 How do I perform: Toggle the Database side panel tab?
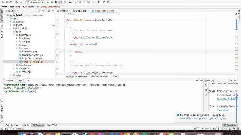(x=239, y=16)
